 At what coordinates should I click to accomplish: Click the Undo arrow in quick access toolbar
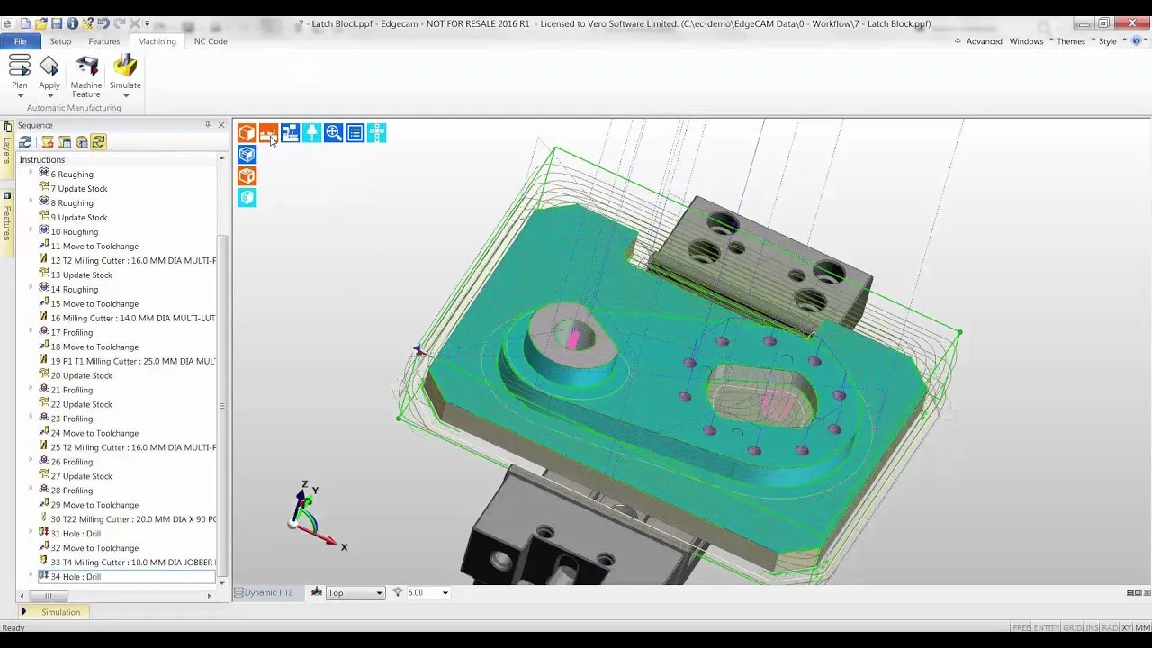103,23
